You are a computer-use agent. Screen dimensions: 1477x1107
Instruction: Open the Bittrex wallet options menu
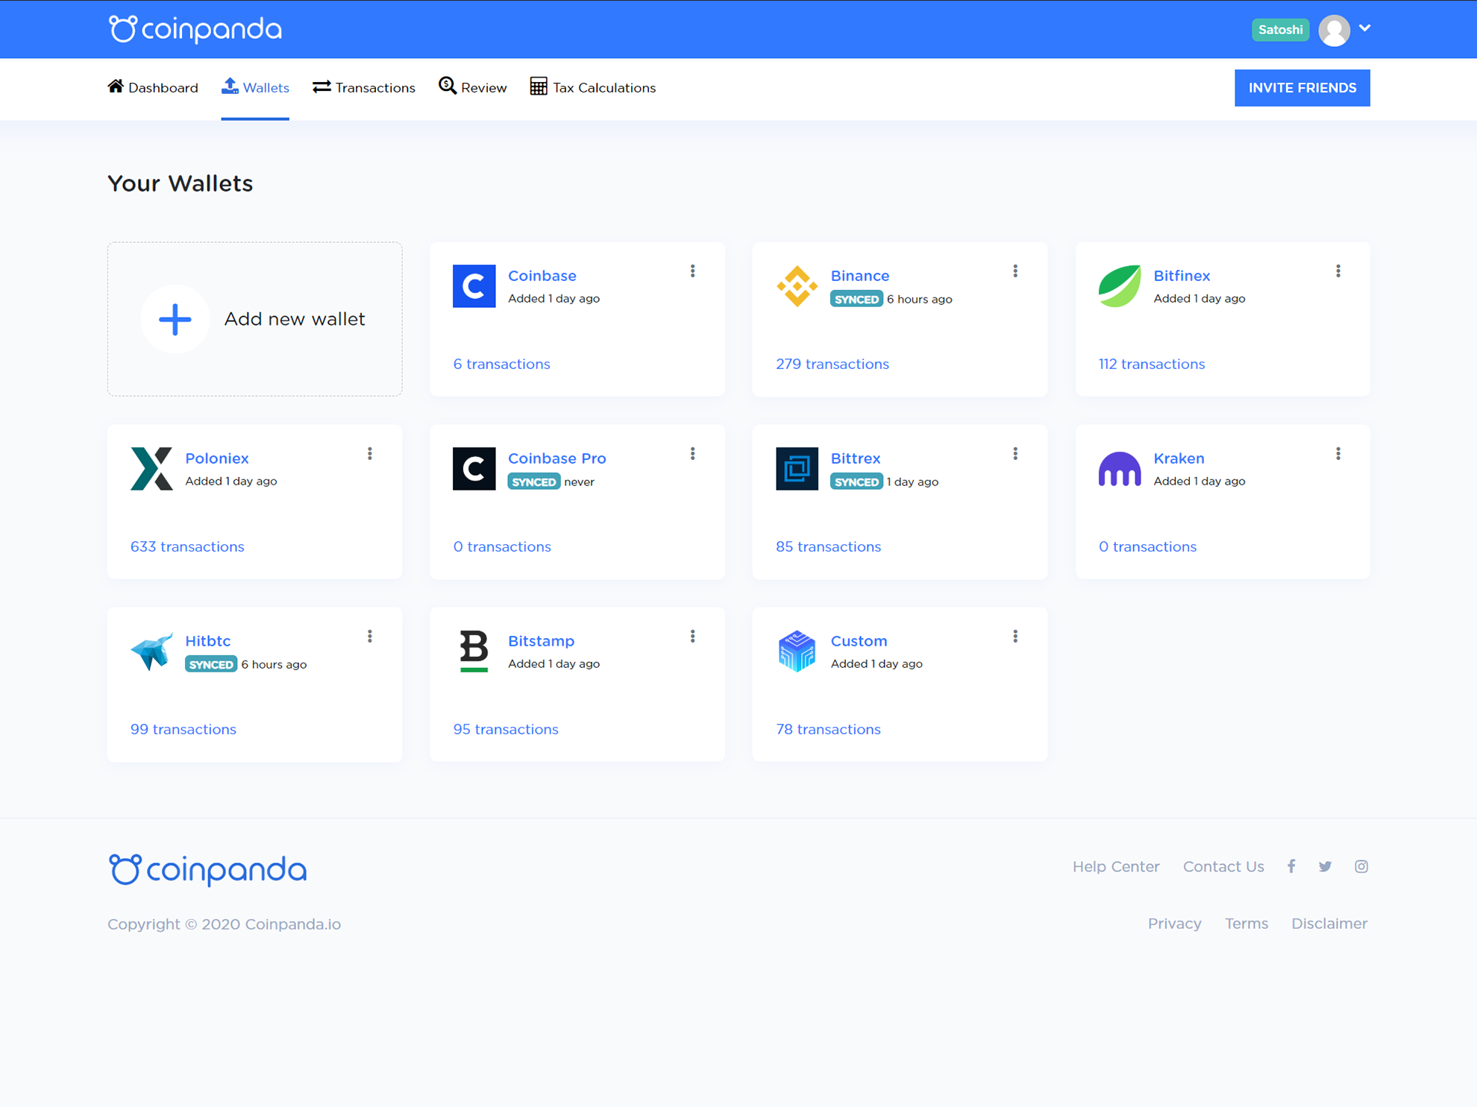point(1015,453)
